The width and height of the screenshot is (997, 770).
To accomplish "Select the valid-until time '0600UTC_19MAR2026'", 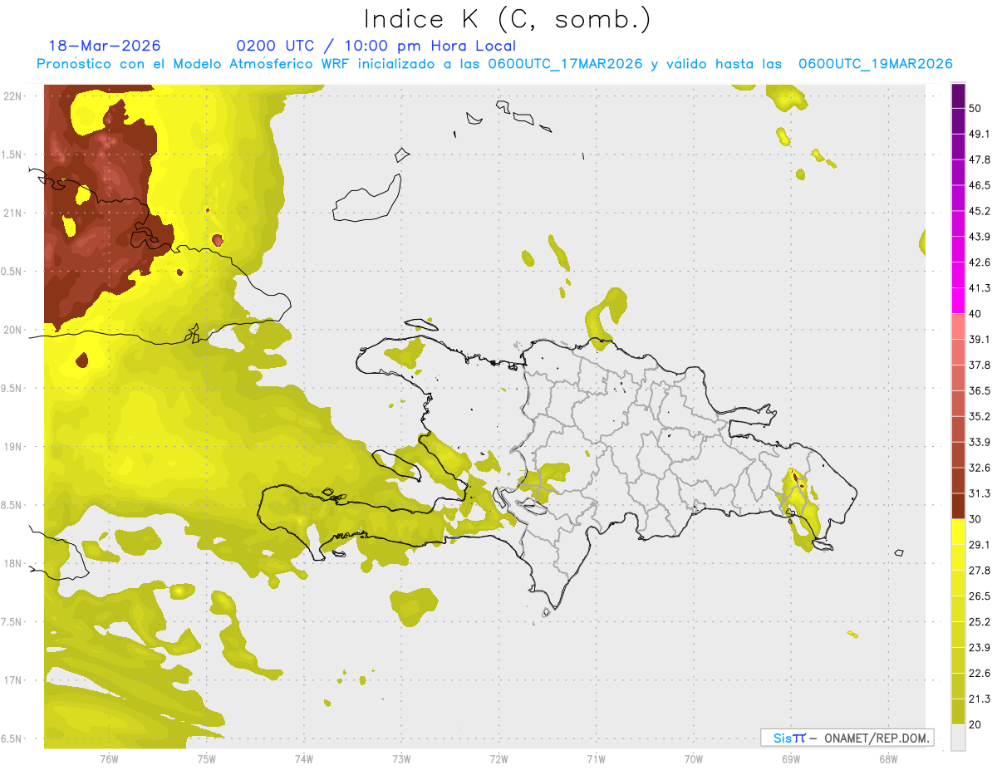I will [875, 64].
